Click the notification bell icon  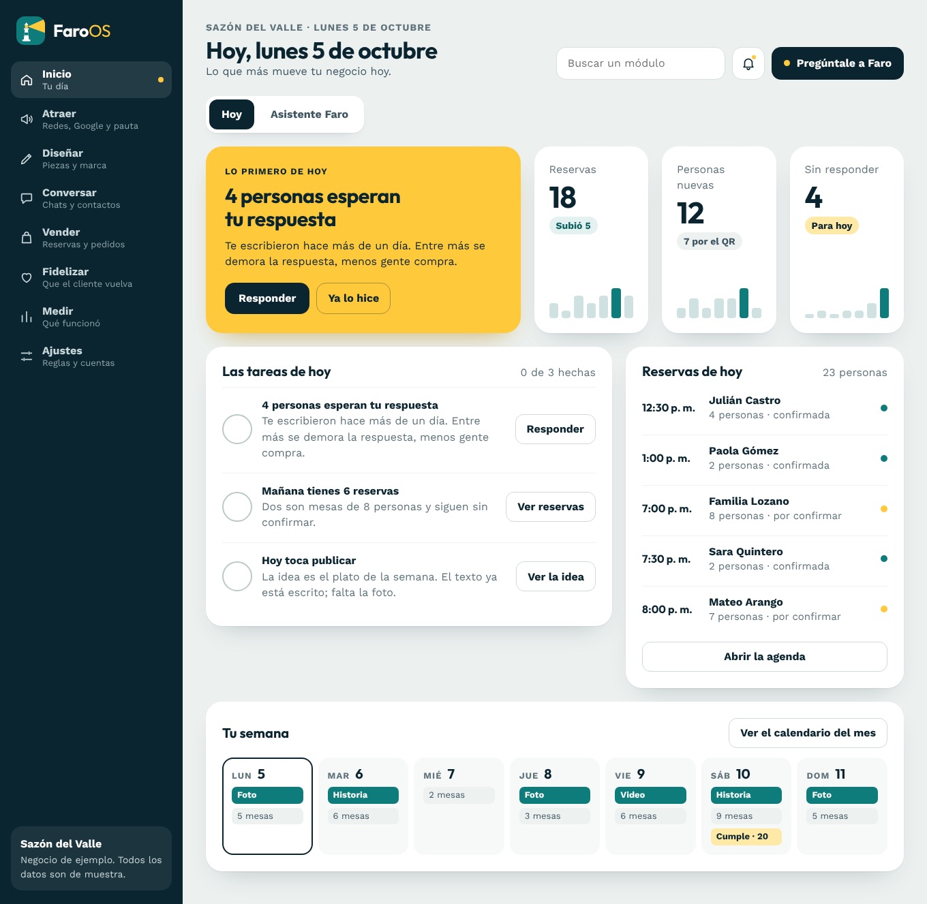click(748, 63)
